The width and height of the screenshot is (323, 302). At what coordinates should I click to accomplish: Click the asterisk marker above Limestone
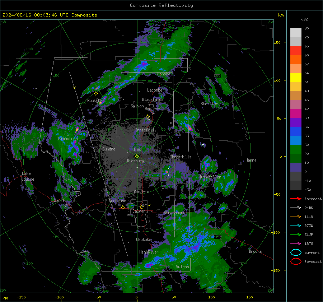coord(68,135)
